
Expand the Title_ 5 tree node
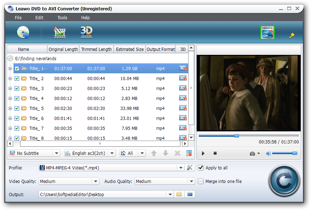coord(10,108)
